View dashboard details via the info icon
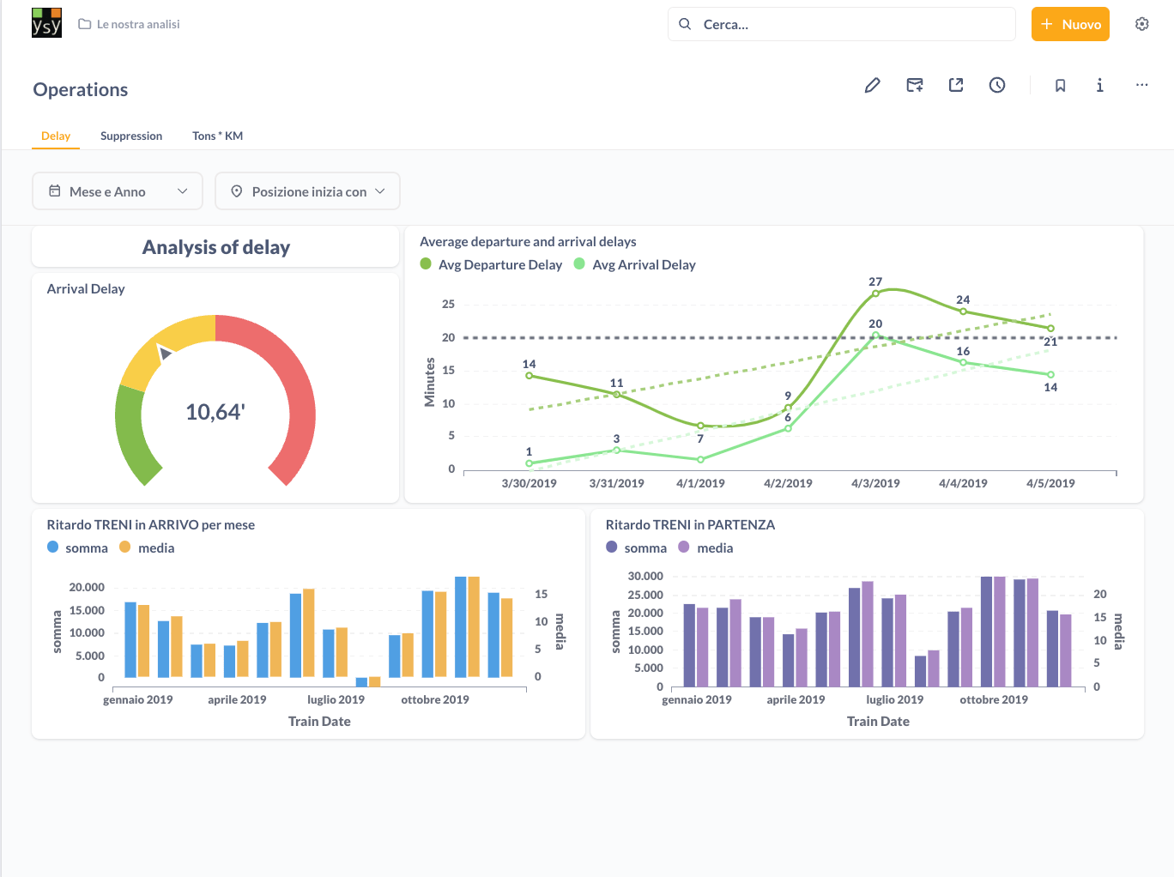The width and height of the screenshot is (1174, 877). point(1099,85)
